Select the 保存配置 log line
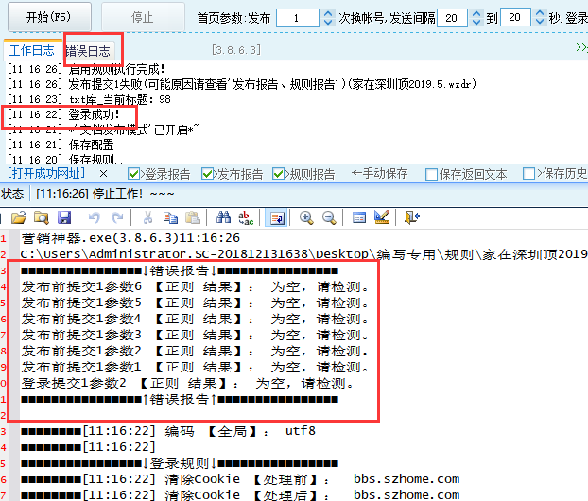Image resolution: width=588 pixels, height=501 pixels. (x=61, y=145)
